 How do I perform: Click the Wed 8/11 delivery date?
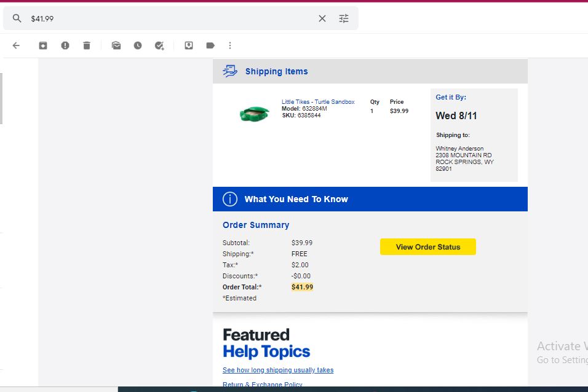(x=456, y=116)
